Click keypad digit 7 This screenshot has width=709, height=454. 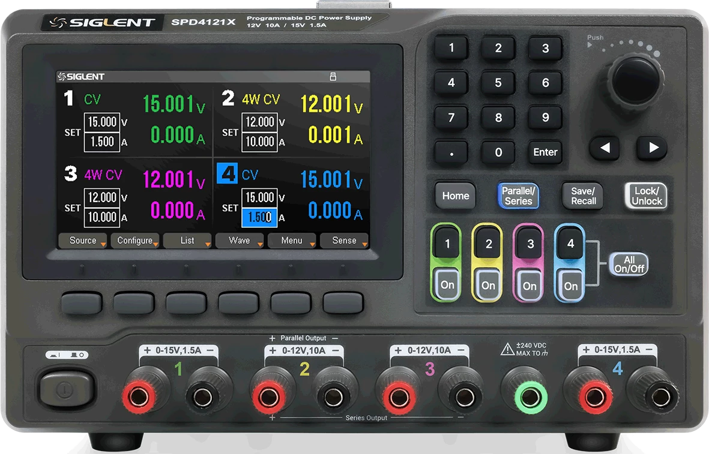(451, 118)
